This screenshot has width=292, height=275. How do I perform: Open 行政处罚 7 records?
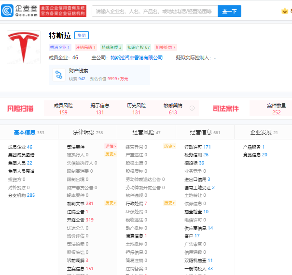coord(136,204)
